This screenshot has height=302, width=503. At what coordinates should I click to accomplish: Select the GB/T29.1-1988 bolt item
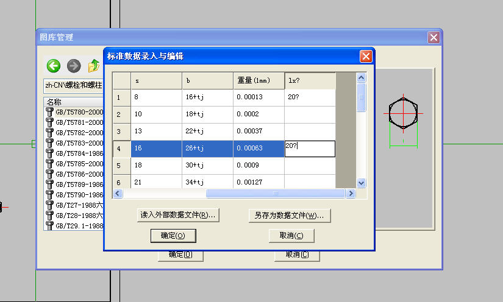[x=75, y=226]
